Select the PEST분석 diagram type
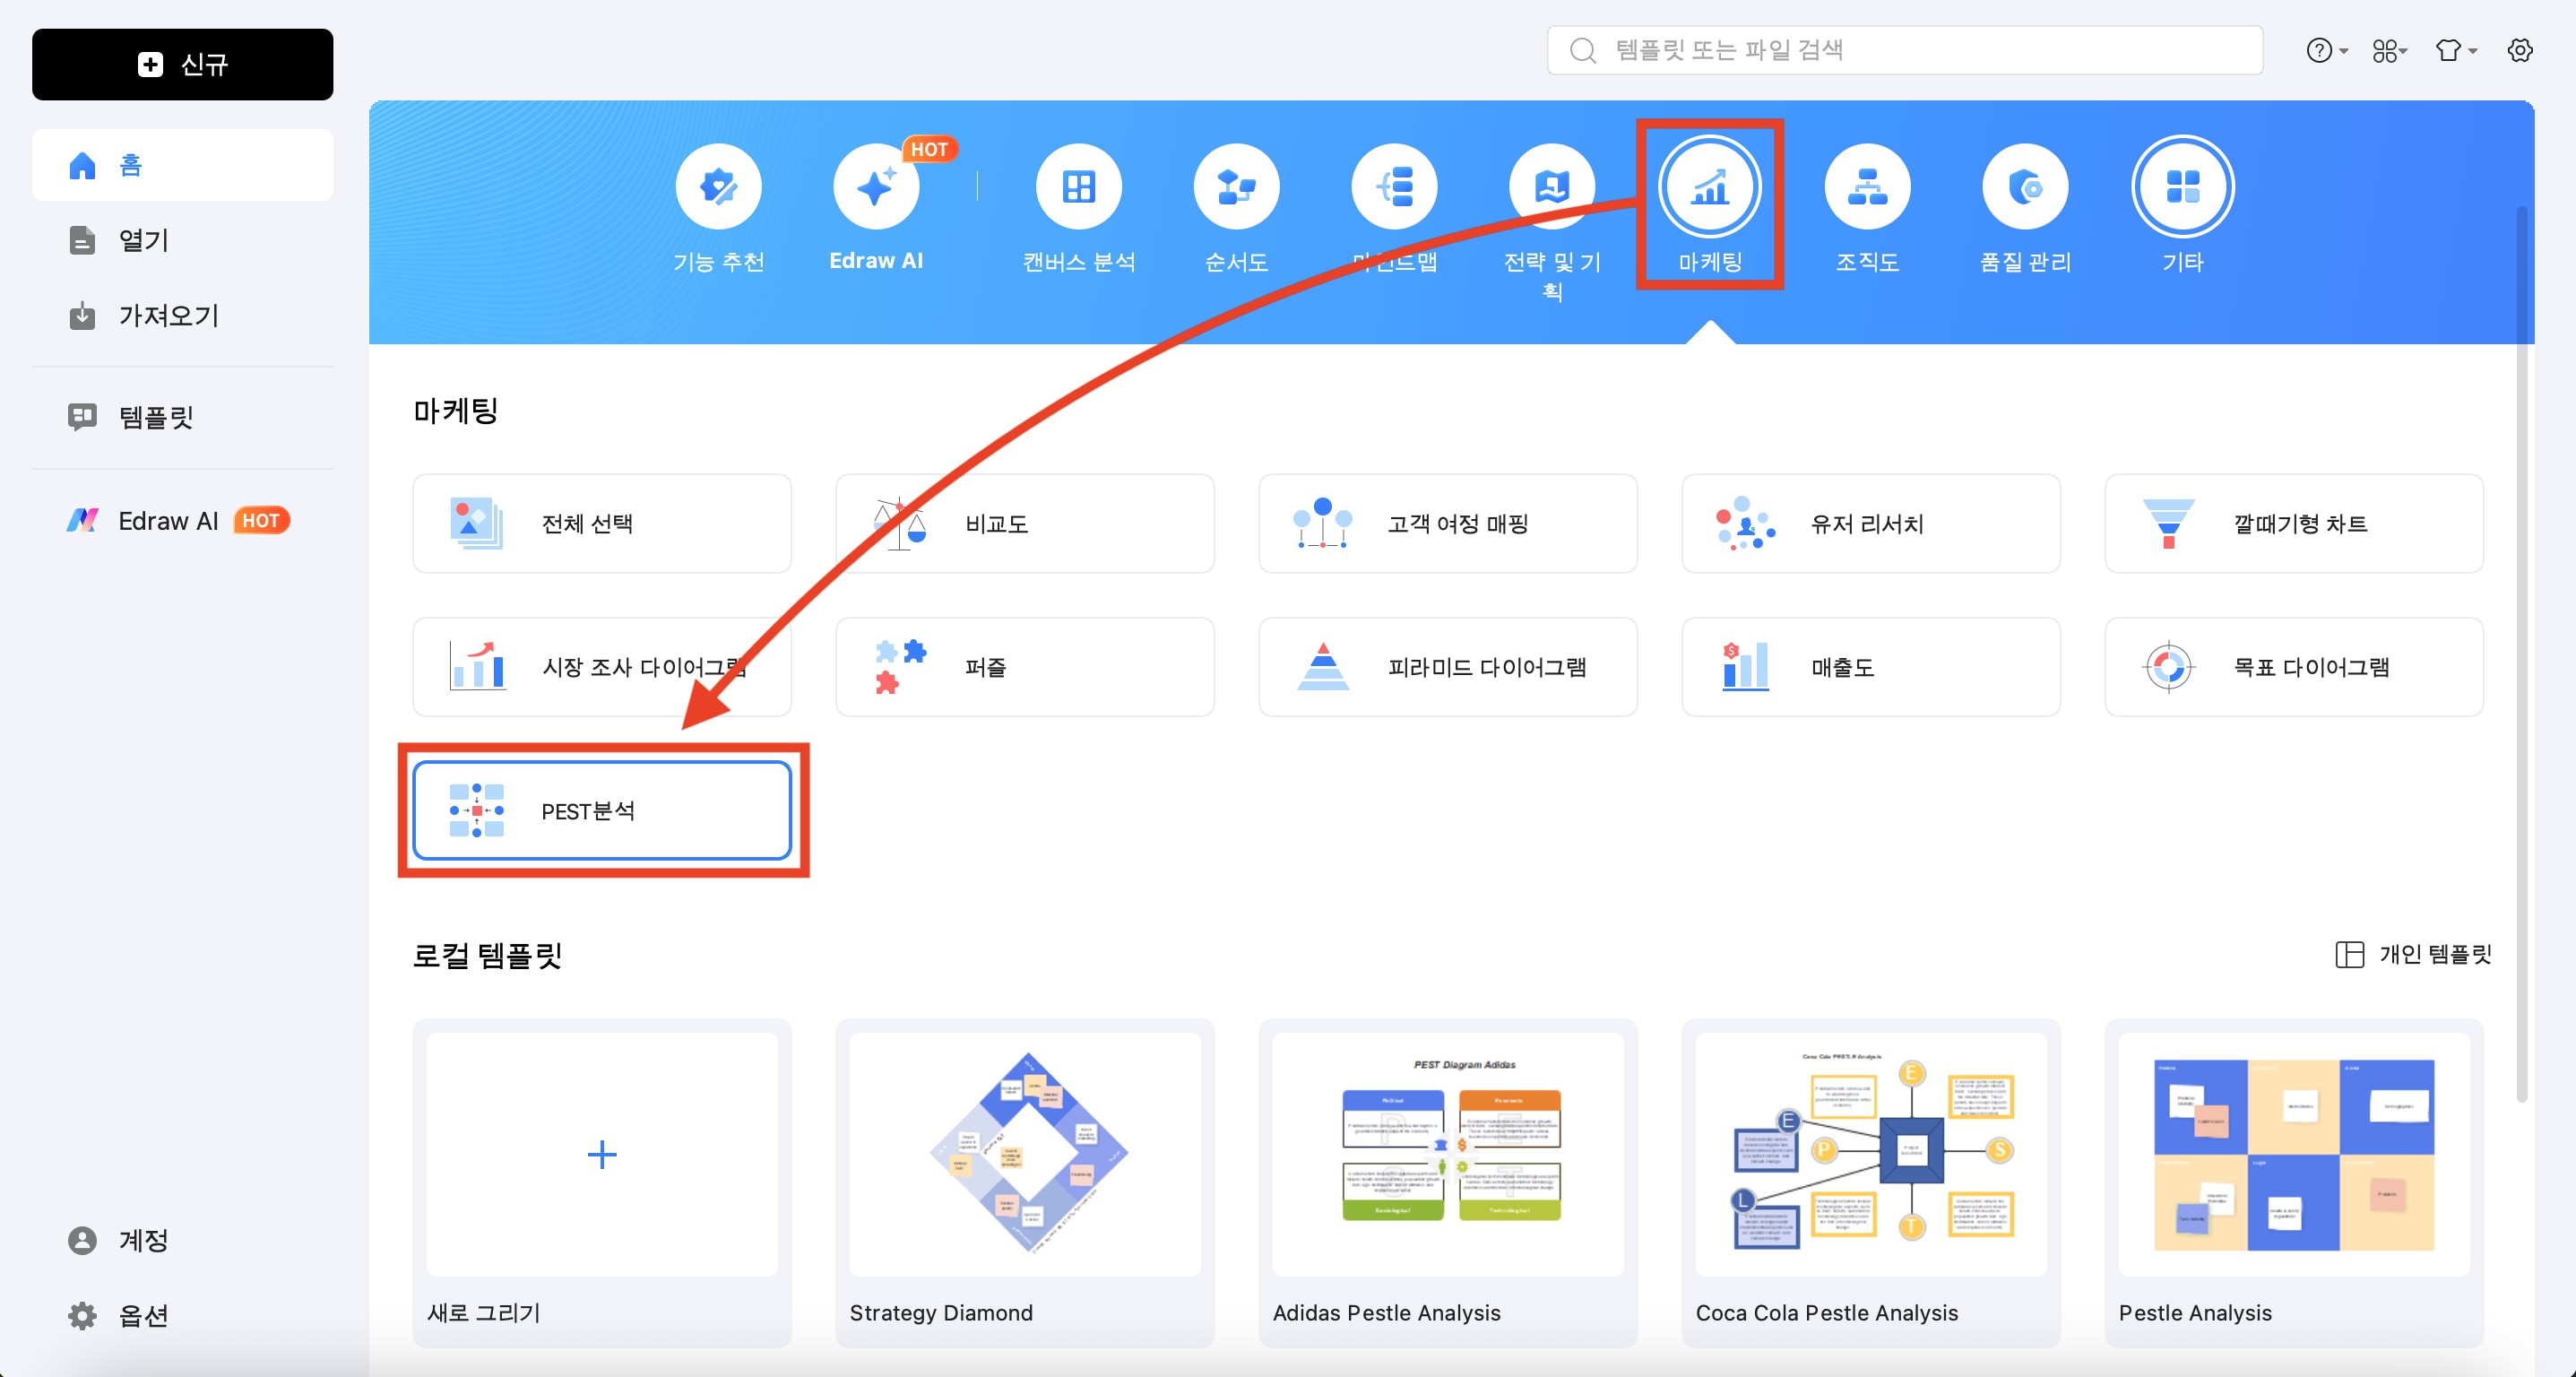Viewport: 2576px width, 1377px height. (x=602, y=810)
